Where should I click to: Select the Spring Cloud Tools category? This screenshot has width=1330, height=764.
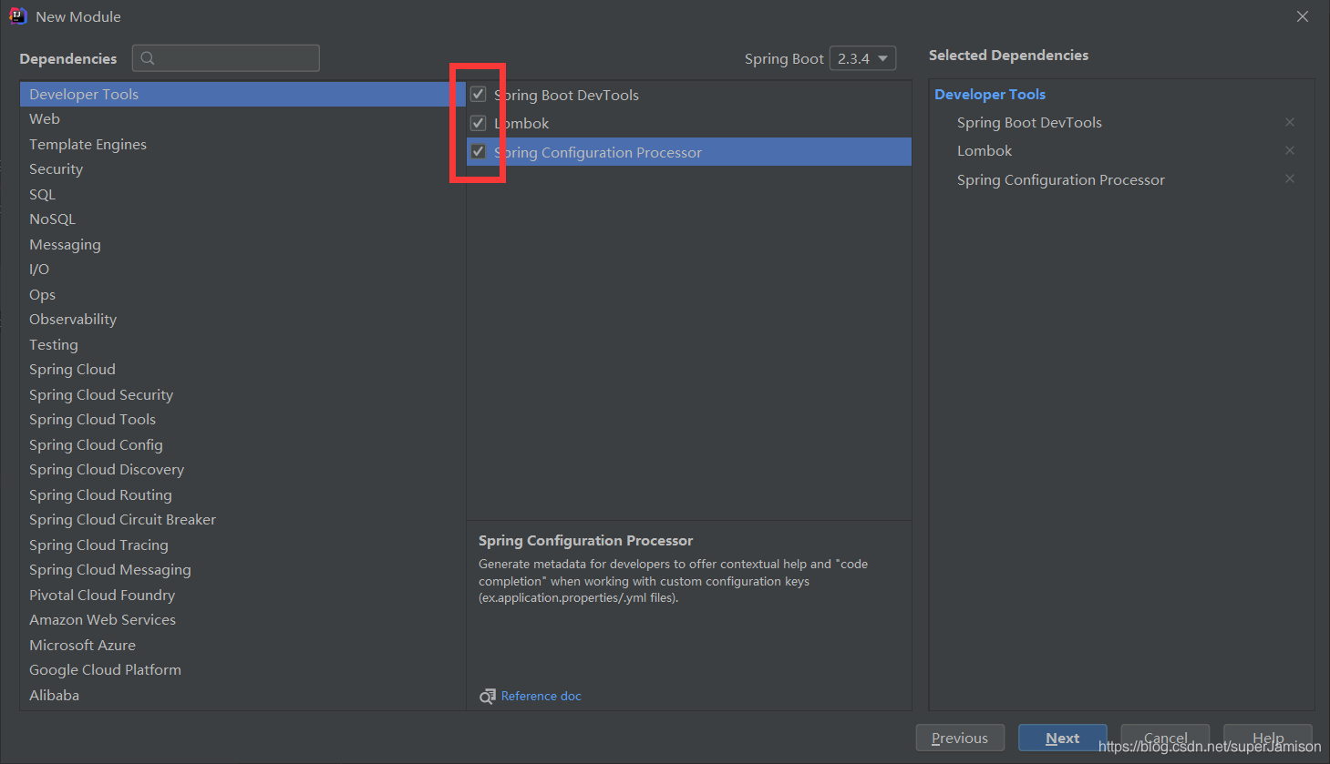click(242, 420)
